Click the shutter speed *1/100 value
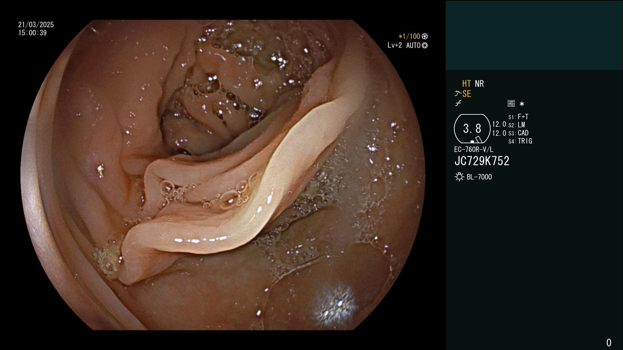 coord(409,36)
